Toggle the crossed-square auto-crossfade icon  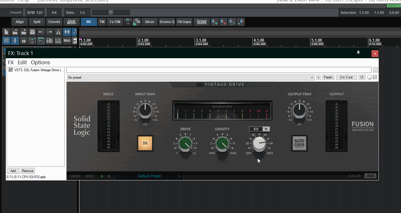point(67,32)
